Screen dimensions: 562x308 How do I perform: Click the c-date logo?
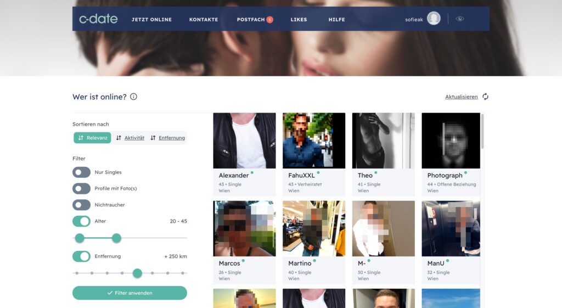pyautogui.click(x=98, y=19)
